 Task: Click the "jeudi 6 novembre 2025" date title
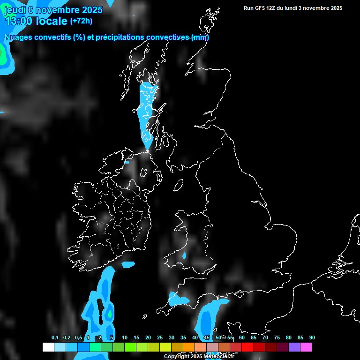click(x=53, y=10)
